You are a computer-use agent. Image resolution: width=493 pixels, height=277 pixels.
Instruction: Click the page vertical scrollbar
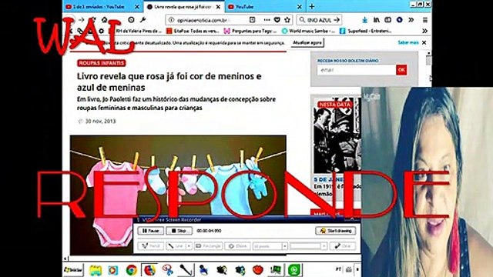coord(428,60)
